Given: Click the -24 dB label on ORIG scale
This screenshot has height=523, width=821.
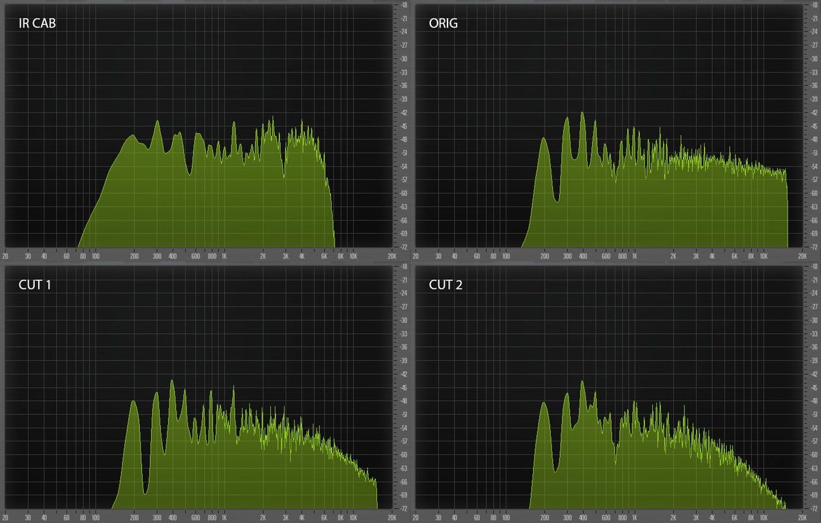Looking at the screenshot, I should point(814,31).
